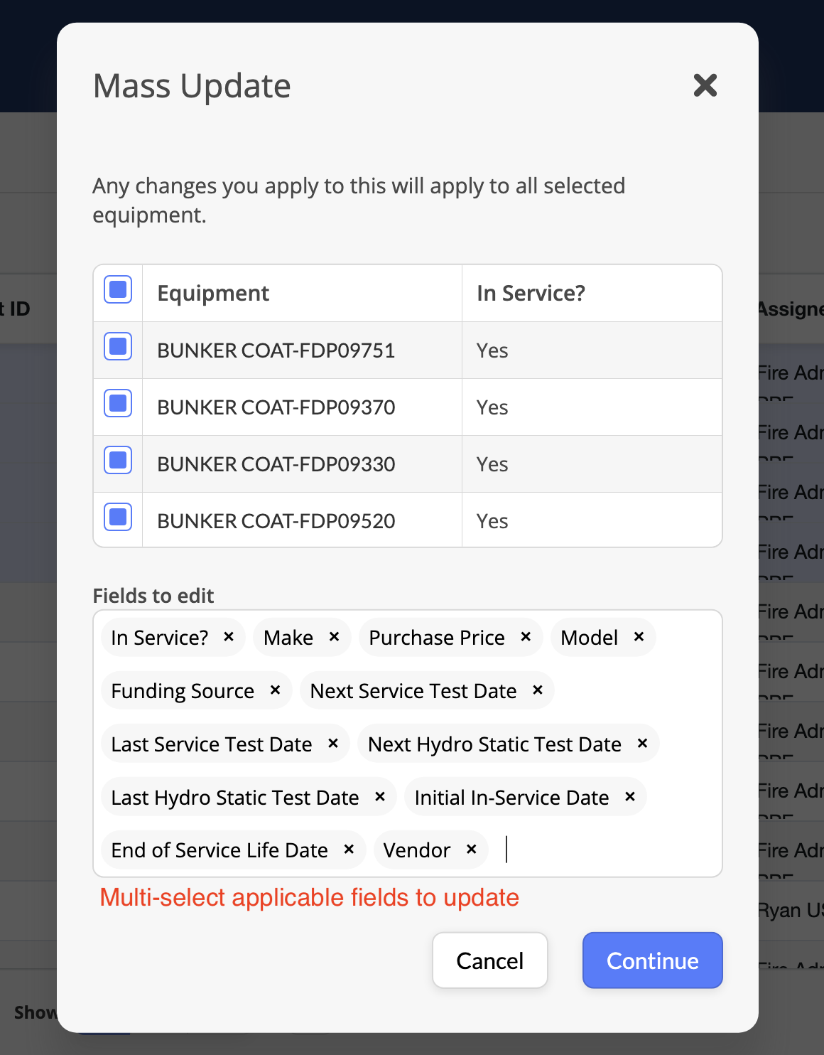Screen dimensions: 824x1055
Task: Remove the Last Hydro Static Test Date tag
Action: (x=380, y=797)
